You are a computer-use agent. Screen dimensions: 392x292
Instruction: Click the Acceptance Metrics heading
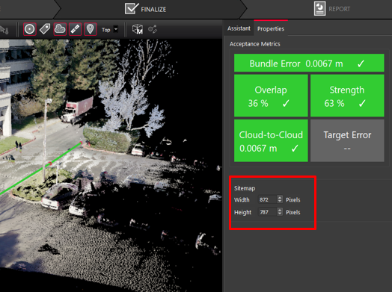[255, 44]
